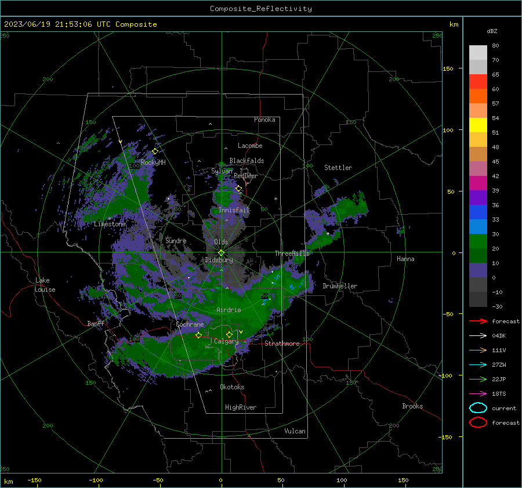Select the yellow diamond marker below Cochrane
522x488 pixels.
click(x=199, y=335)
